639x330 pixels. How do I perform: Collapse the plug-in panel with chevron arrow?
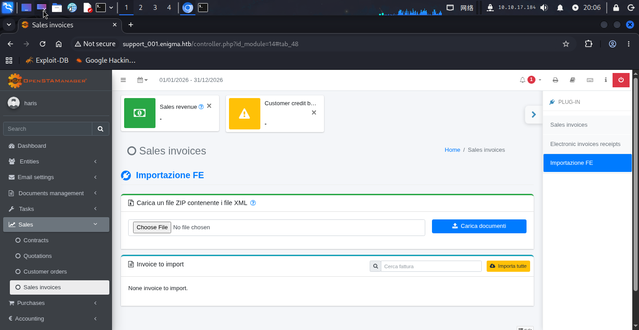tap(533, 115)
